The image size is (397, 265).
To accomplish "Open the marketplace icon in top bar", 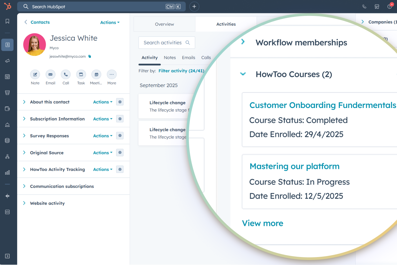I will (x=377, y=7).
